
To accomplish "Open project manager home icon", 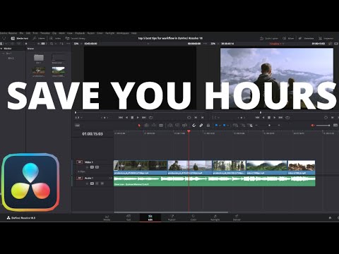I will coord(330,218).
